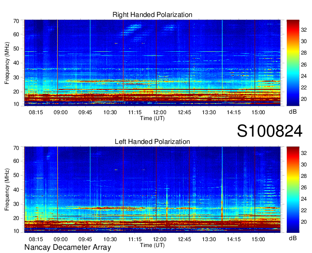Click "15:00" tick on Left Handed time axis
This screenshot has width=312, height=253.
[x=258, y=239]
